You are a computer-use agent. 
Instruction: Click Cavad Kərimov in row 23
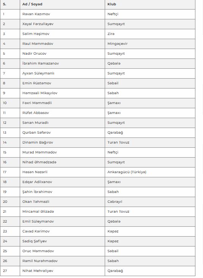tap(36, 231)
